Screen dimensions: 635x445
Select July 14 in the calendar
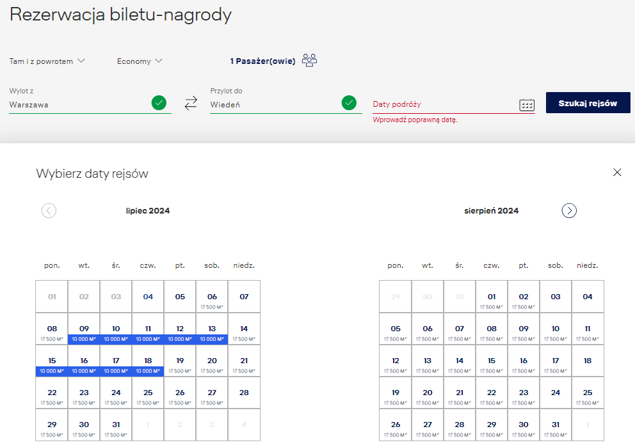[244, 329]
